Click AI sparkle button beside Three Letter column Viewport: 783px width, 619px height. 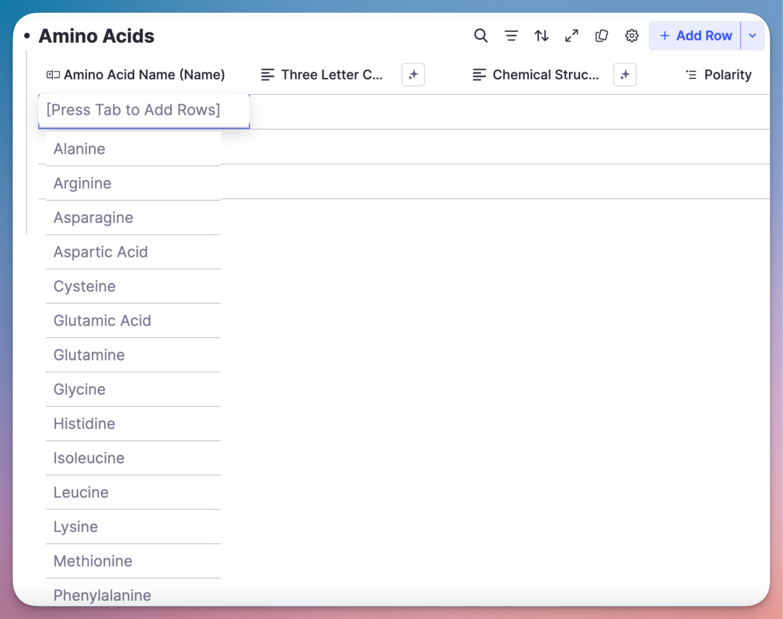pyautogui.click(x=413, y=75)
